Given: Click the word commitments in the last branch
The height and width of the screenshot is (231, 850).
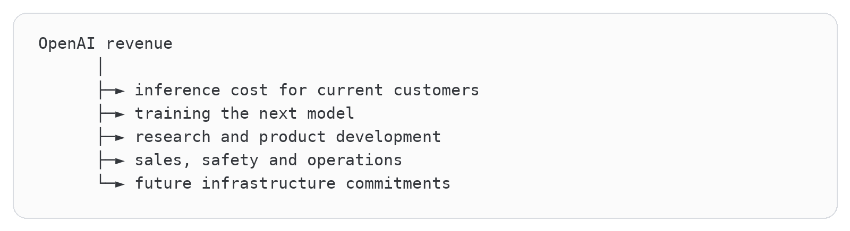Looking at the screenshot, I should pyautogui.click(x=398, y=183).
